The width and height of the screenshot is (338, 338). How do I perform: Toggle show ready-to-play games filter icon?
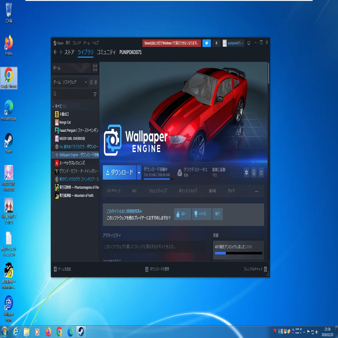[96, 82]
